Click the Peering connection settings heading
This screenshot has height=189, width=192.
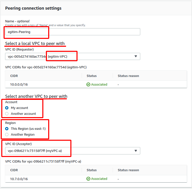33,8
